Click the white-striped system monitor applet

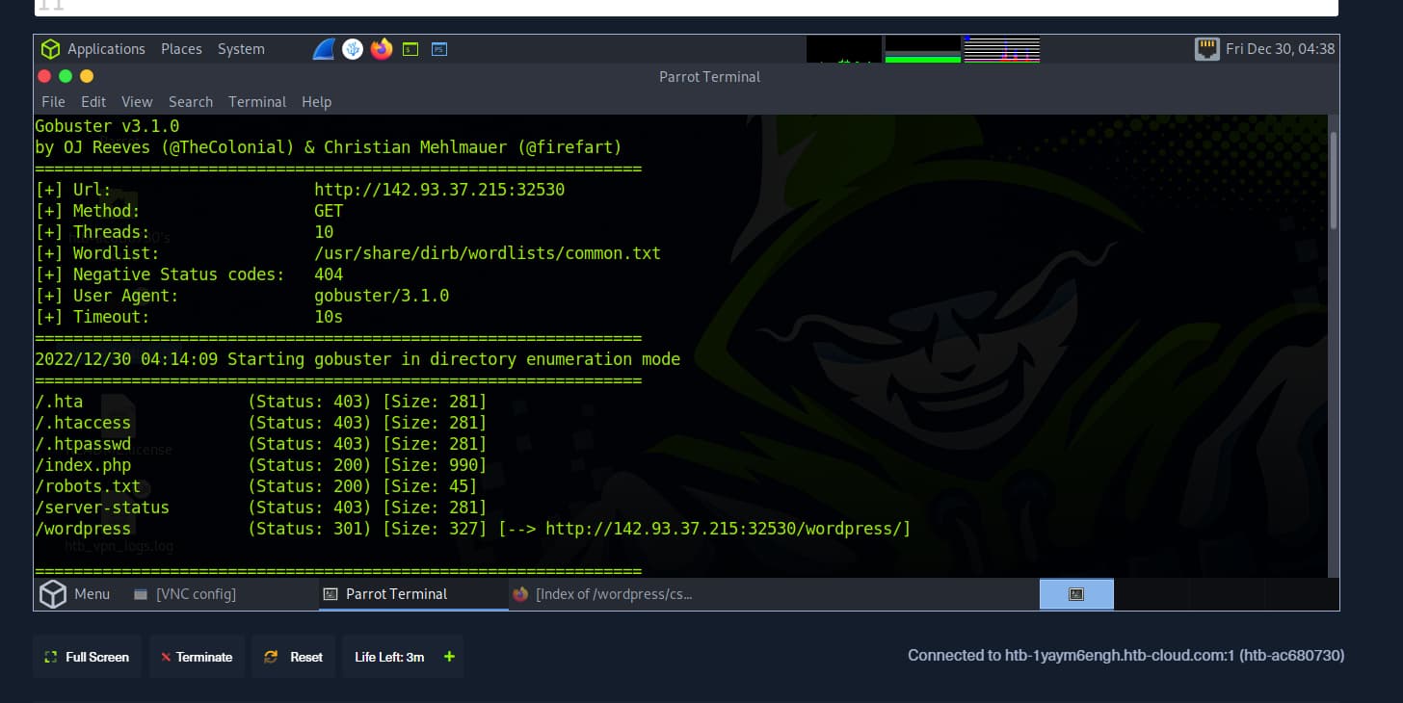pos(1002,49)
